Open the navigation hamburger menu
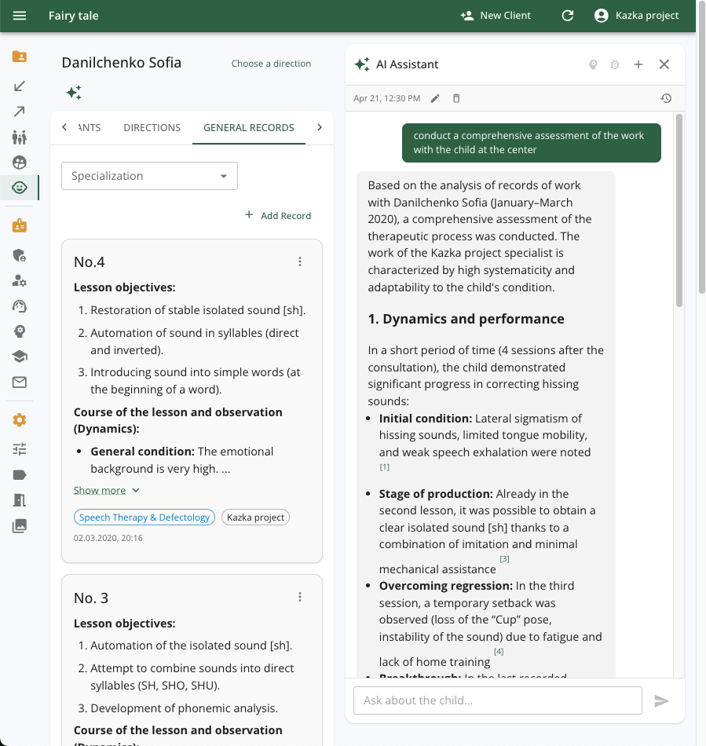 coord(19,16)
